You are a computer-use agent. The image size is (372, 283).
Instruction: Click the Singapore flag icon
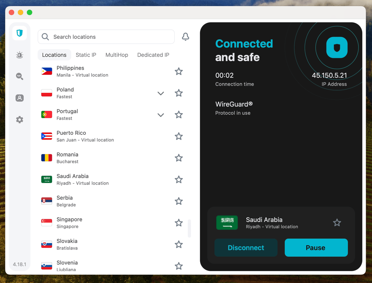click(47, 222)
